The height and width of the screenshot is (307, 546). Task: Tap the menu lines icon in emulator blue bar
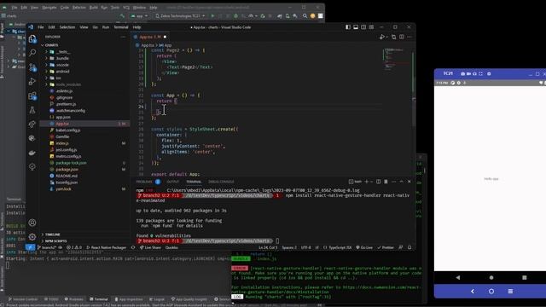510,291
